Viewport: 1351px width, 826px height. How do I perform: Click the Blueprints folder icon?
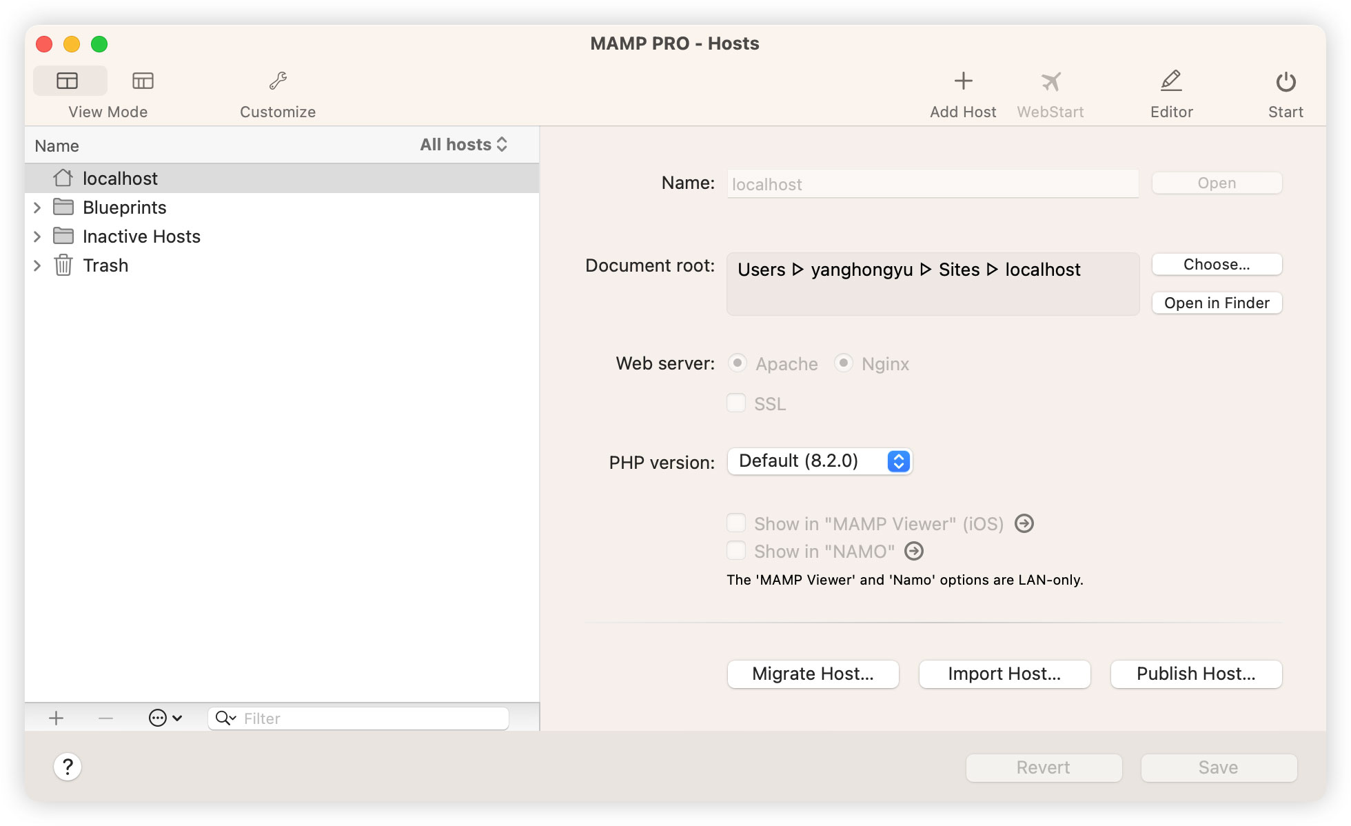tap(63, 207)
